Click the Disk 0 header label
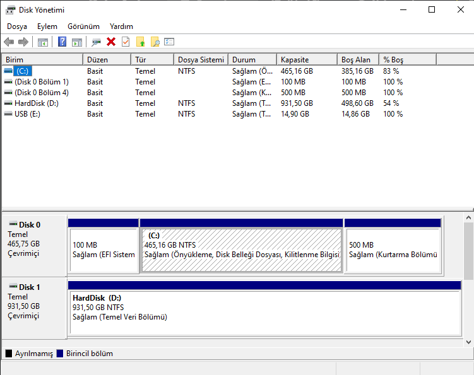474x375 pixels. click(29, 224)
